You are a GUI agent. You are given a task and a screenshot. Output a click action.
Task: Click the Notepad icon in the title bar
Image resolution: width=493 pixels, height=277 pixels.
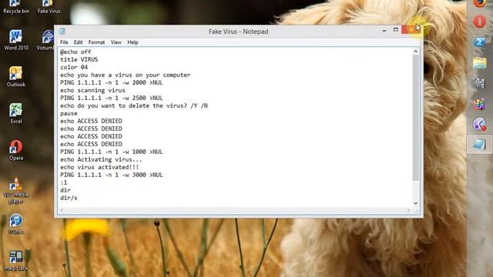coord(62,31)
